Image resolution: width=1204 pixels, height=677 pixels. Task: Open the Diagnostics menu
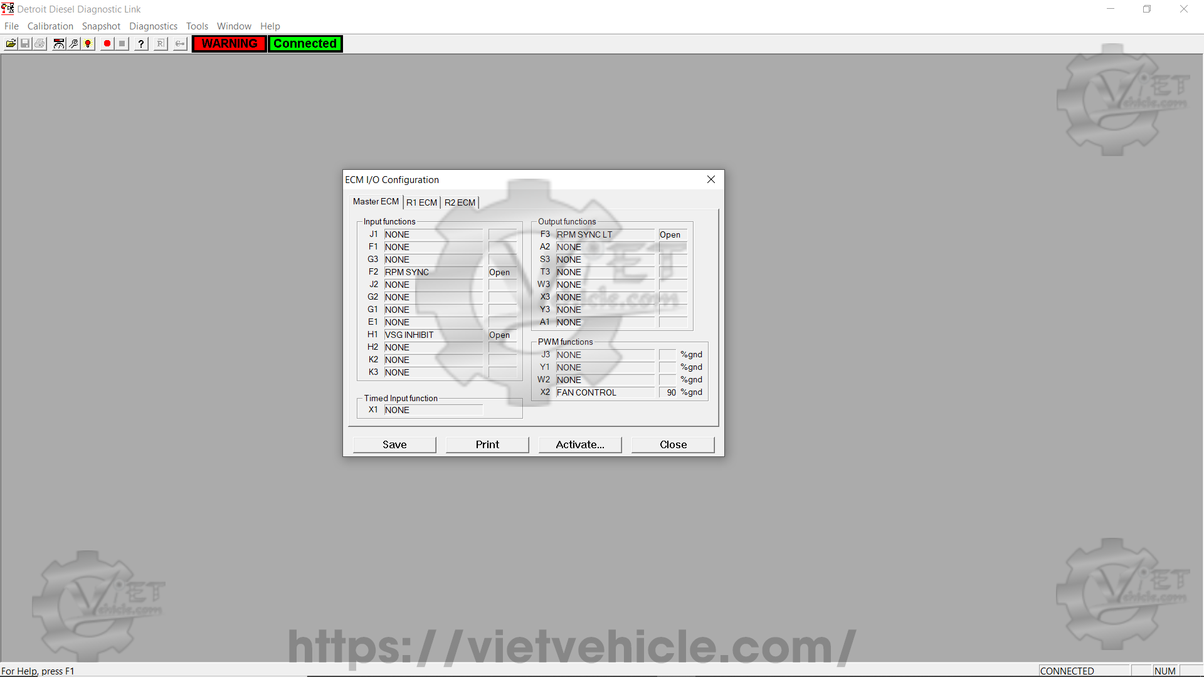[153, 26]
